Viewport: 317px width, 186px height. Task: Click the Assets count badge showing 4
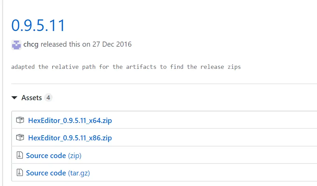[48, 98]
